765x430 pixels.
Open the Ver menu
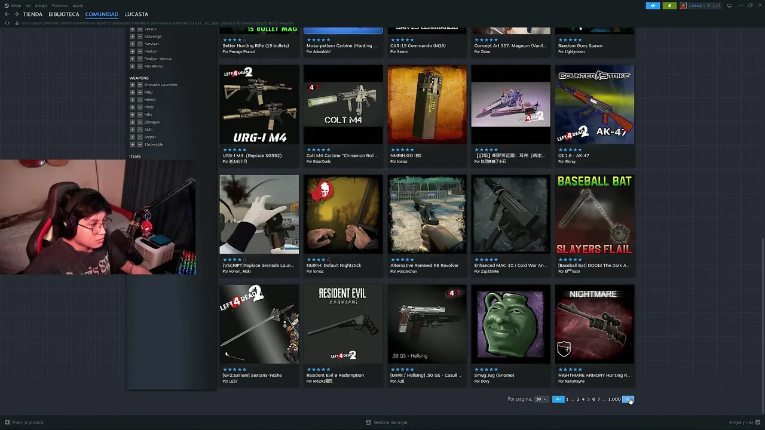(x=28, y=5)
